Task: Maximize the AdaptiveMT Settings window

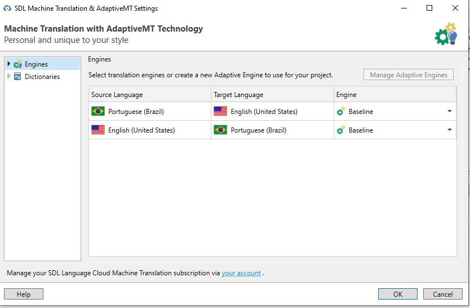Action: click(x=429, y=8)
